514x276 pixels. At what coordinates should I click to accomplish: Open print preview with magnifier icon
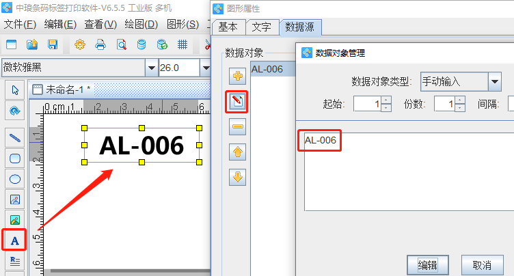pos(121,45)
